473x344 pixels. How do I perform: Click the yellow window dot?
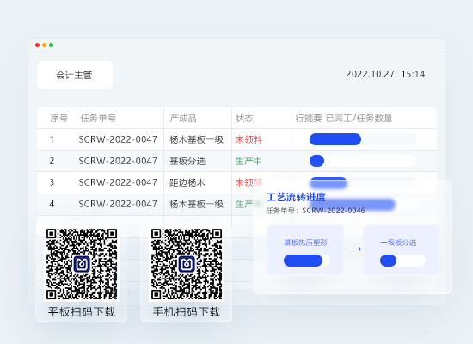45,46
